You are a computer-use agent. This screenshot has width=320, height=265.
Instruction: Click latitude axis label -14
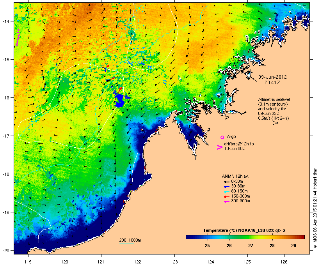tap(5, 21)
